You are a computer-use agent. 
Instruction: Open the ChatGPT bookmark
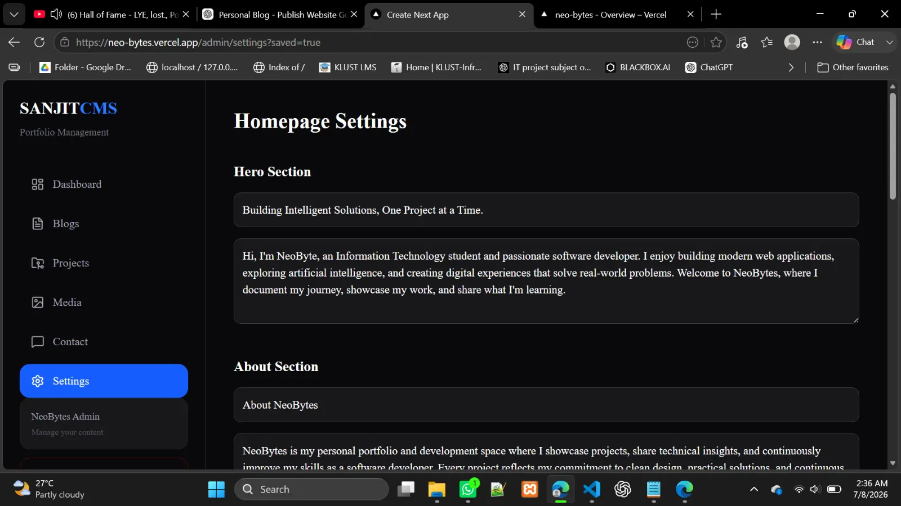[709, 67]
